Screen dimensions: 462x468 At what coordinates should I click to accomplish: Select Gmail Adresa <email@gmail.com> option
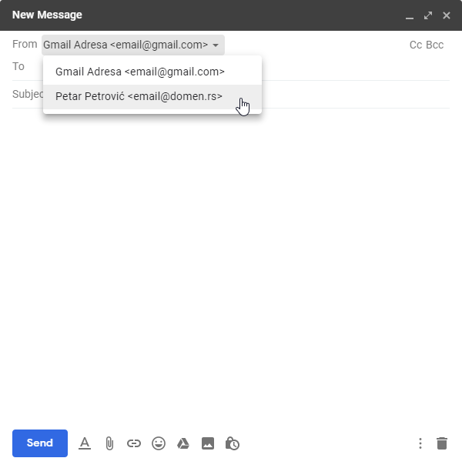click(140, 72)
